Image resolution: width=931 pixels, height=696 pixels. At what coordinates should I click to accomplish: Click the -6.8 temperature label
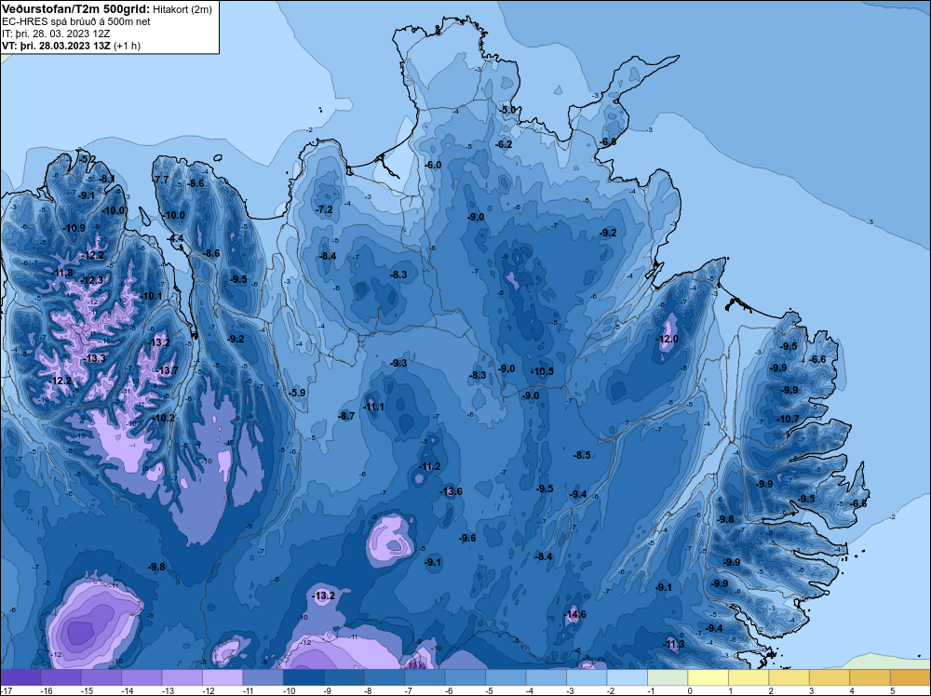pyautogui.click(x=609, y=141)
